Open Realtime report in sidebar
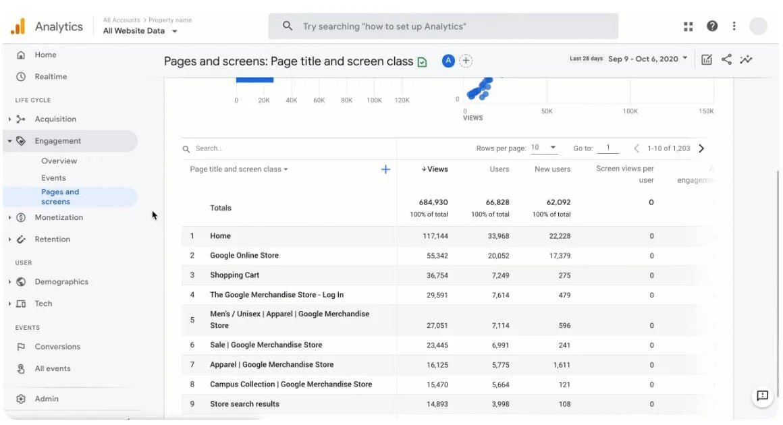This screenshot has width=783, height=425. 51,77
